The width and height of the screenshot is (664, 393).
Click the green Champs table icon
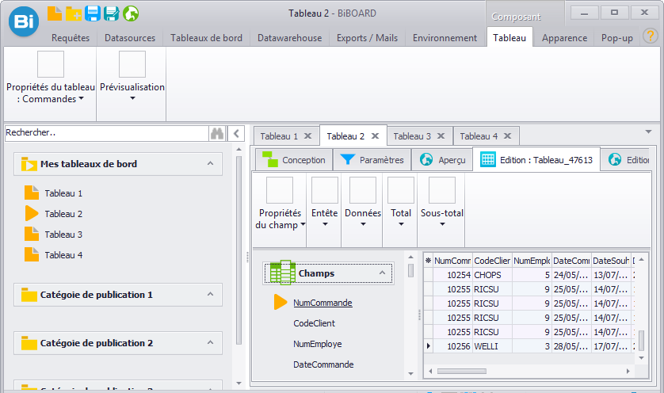click(x=282, y=273)
